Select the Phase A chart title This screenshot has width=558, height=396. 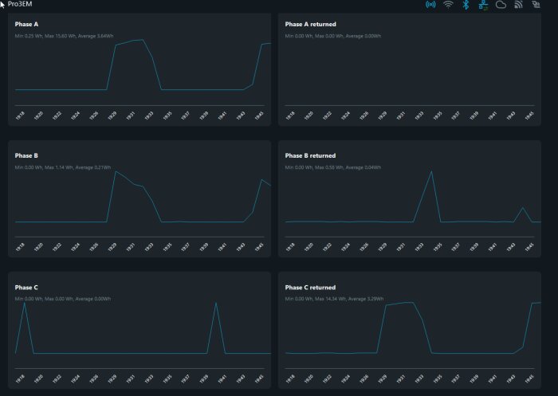tap(26, 24)
